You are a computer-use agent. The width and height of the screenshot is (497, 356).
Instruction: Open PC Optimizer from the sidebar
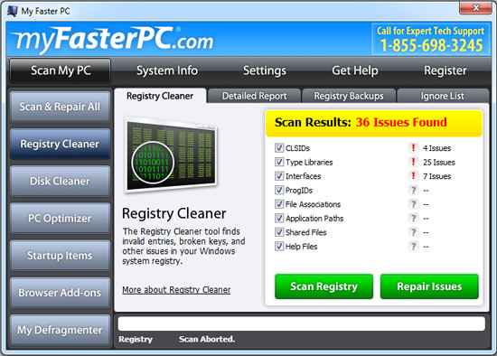click(x=60, y=218)
